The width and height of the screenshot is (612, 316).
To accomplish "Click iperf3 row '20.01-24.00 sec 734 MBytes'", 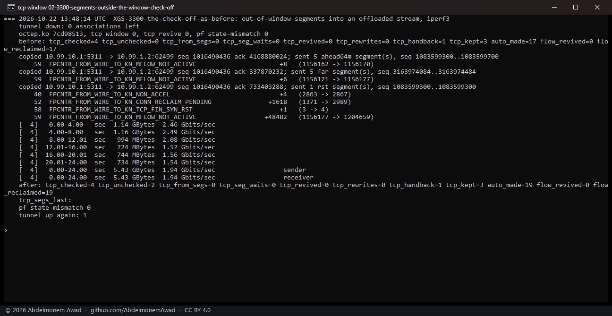I will click(117, 162).
